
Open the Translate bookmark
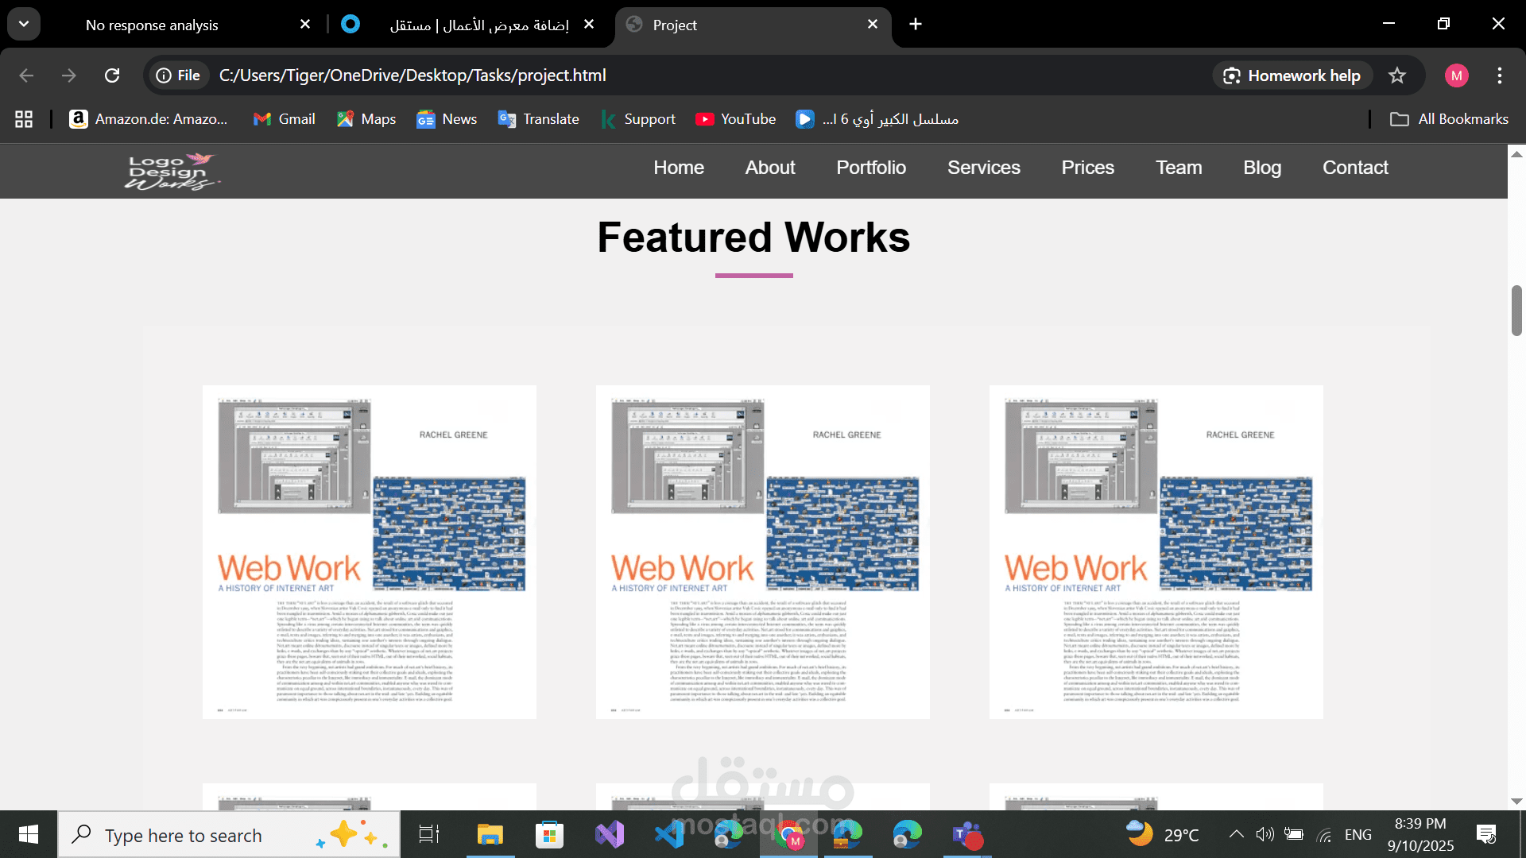coord(539,119)
